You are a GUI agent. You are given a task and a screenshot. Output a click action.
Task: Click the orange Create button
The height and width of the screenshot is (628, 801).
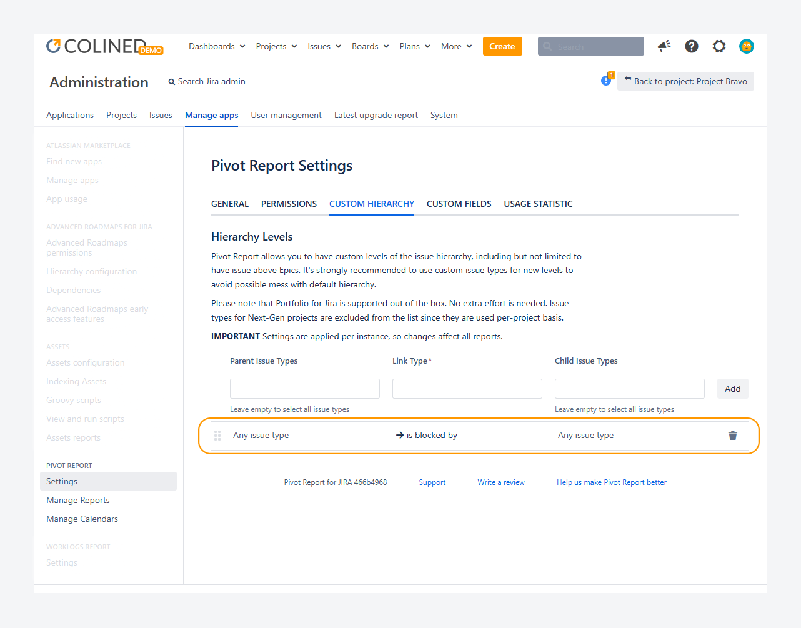pos(502,46)
